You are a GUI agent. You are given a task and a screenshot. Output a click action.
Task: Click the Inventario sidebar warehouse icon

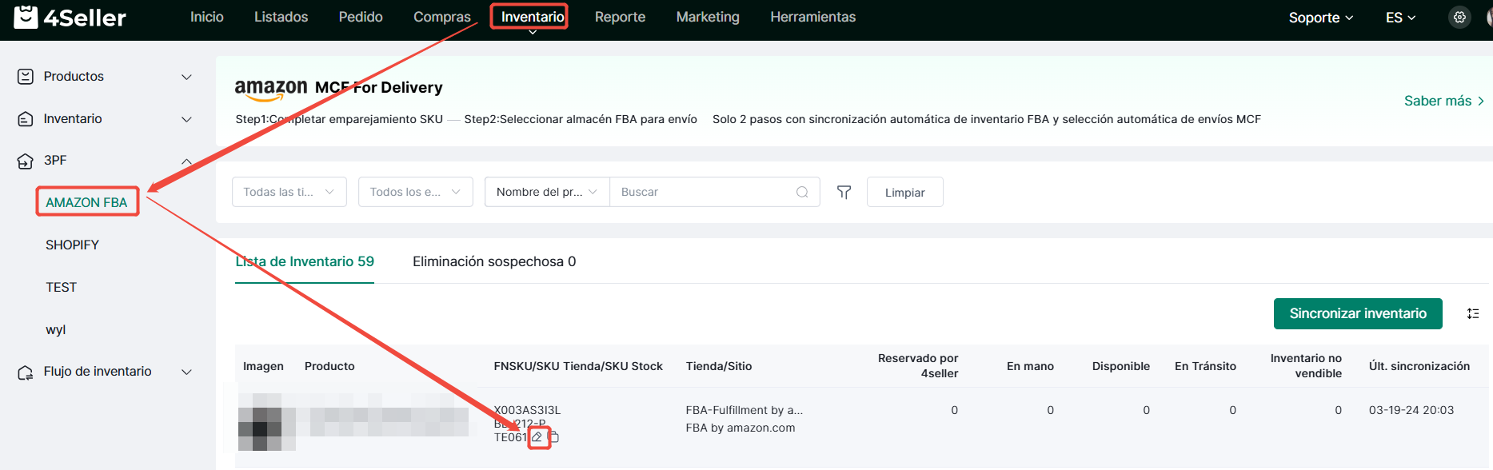[26, 119]
